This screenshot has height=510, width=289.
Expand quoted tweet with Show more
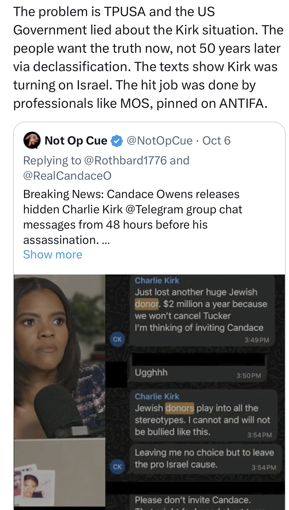(x=53, y=255)
